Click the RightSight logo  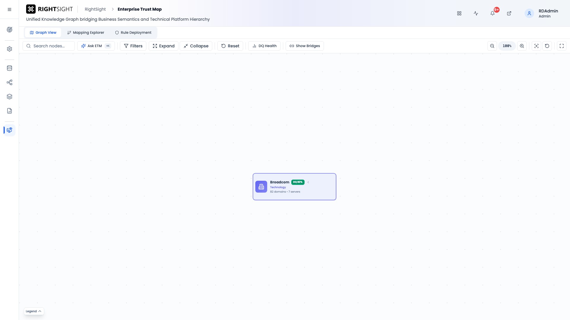click(49, 9)
